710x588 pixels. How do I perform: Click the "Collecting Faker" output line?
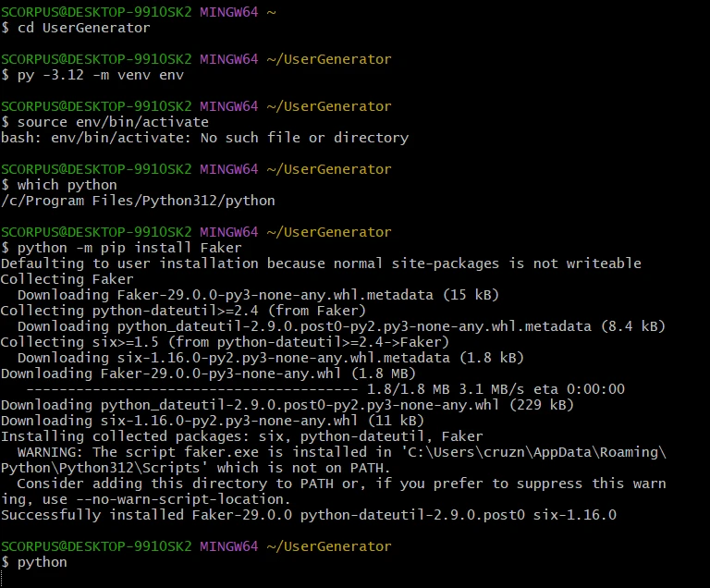(x=67, y=279)
